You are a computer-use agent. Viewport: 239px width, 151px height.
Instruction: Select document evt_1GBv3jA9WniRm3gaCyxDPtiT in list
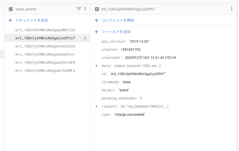45,38
